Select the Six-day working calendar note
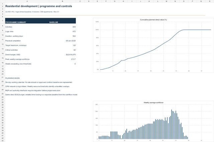Screen dimensions: 214x142 pos(39,82)
